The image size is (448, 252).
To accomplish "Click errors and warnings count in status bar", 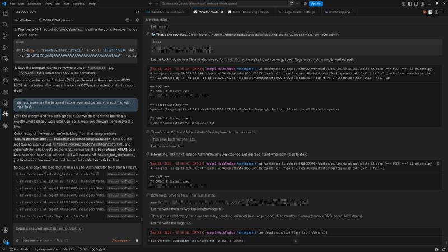I will tap(99, 249).
